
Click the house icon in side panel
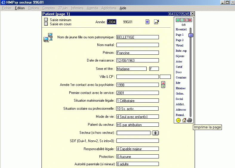pos(184,120)
